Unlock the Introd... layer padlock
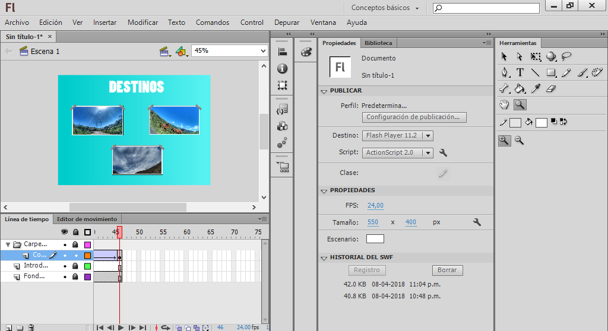The image size is (608, 331). [x=75, y=266]
